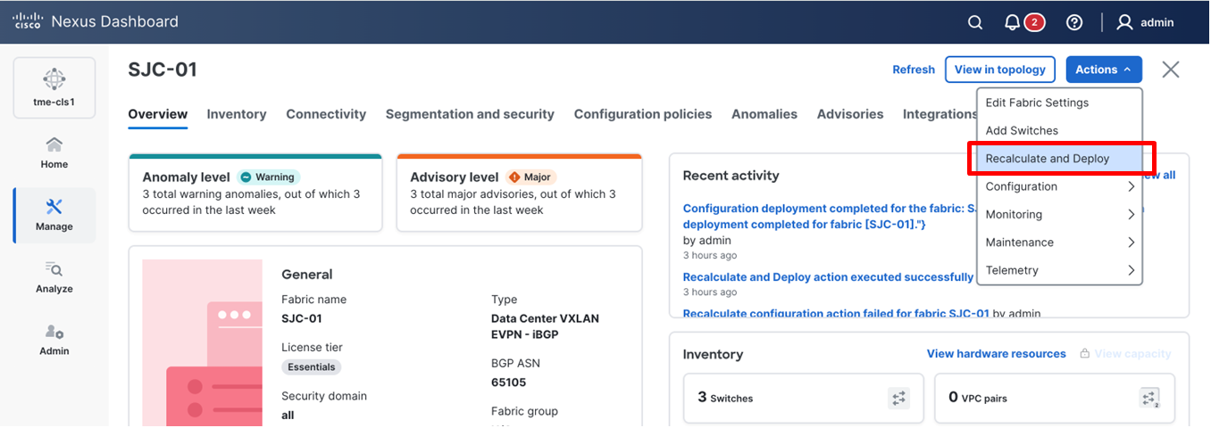
Task: Click the Switches inventory card icon
Action: pos(898,398)
